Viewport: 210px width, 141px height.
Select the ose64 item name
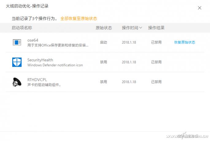pyautogui.click(x=33, y=40)
